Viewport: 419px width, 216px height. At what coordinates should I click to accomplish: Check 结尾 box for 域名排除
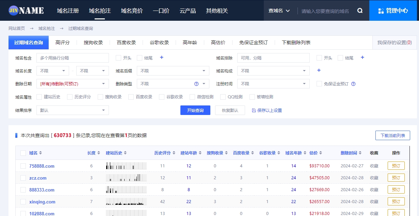tap(340, 58)
